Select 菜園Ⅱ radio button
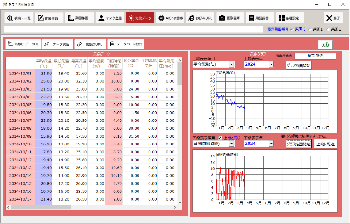Image resolution: width=350 pixels, height=224 pixels. 310,29
